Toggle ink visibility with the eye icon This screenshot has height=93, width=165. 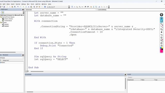(162, 18)
